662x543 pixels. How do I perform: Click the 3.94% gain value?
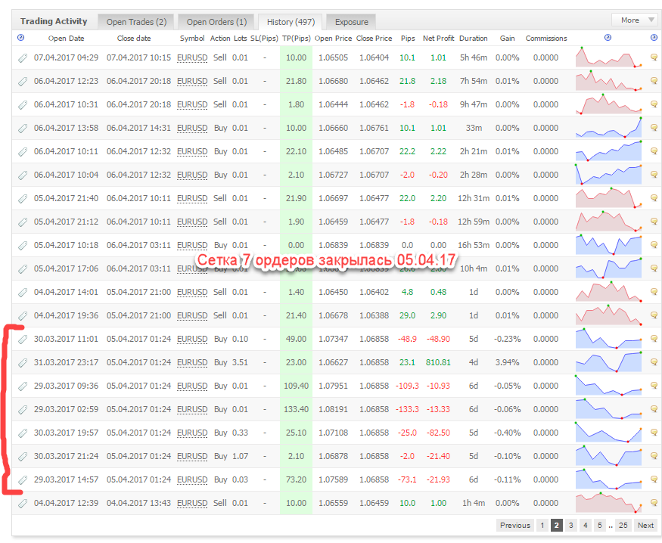pyautogui.click(x=507, y=362)
